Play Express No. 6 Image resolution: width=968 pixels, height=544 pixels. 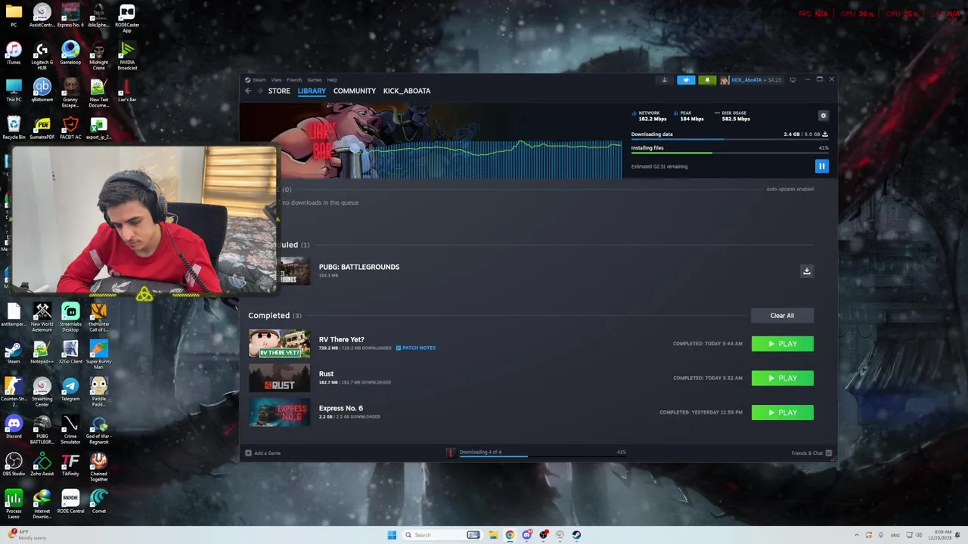click(783, 413)
